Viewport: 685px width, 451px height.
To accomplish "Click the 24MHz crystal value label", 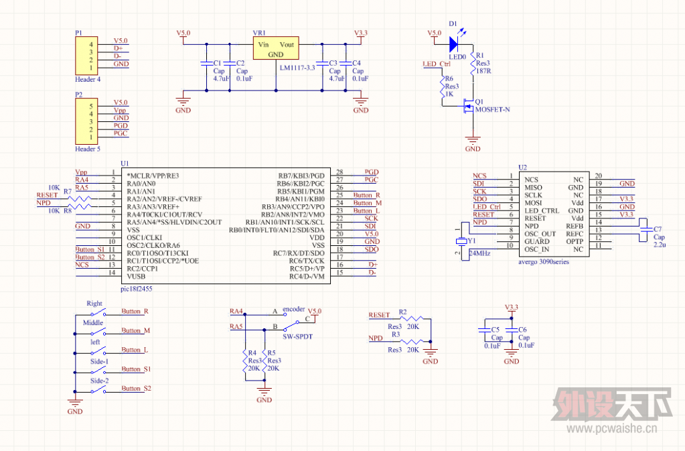I will (479, 253).
